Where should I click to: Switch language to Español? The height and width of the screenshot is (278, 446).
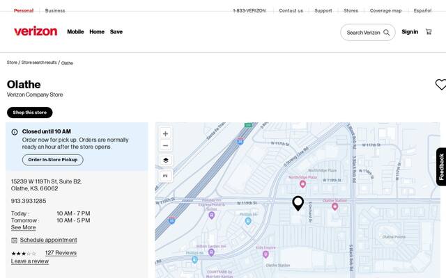click(x=422, y=11)
